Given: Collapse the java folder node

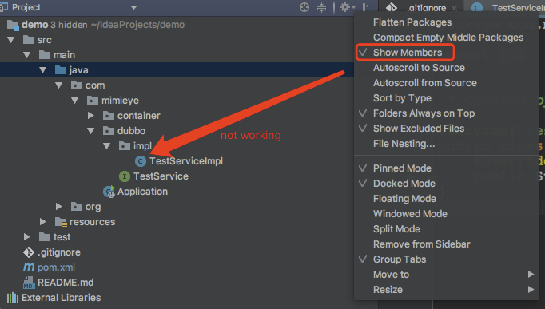Looking at the screenshot, I should point(42,70).
